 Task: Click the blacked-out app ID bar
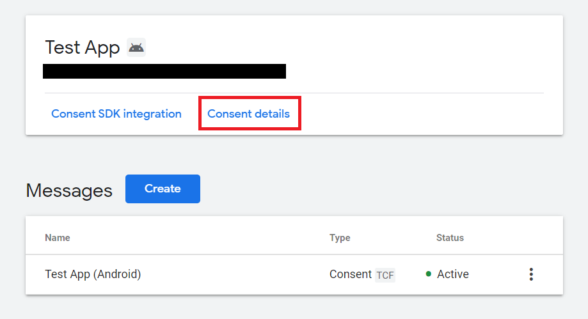coord(164,71)
